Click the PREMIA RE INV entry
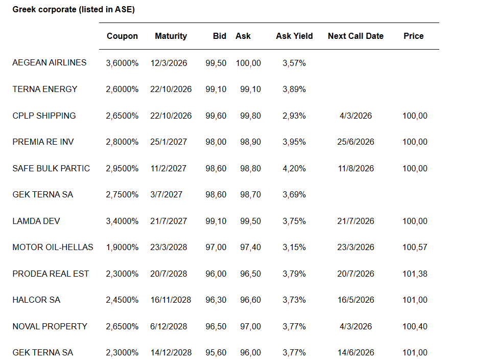The height and width of the screenshot is (359, 499). coord(43,142)
